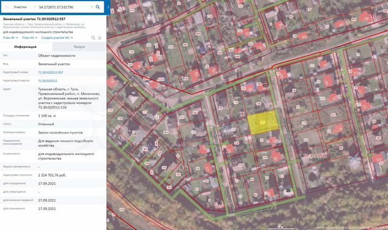388x230 pixels.
Task: Collapse the side panel with arrow
Action: click(x=108, y=7)
